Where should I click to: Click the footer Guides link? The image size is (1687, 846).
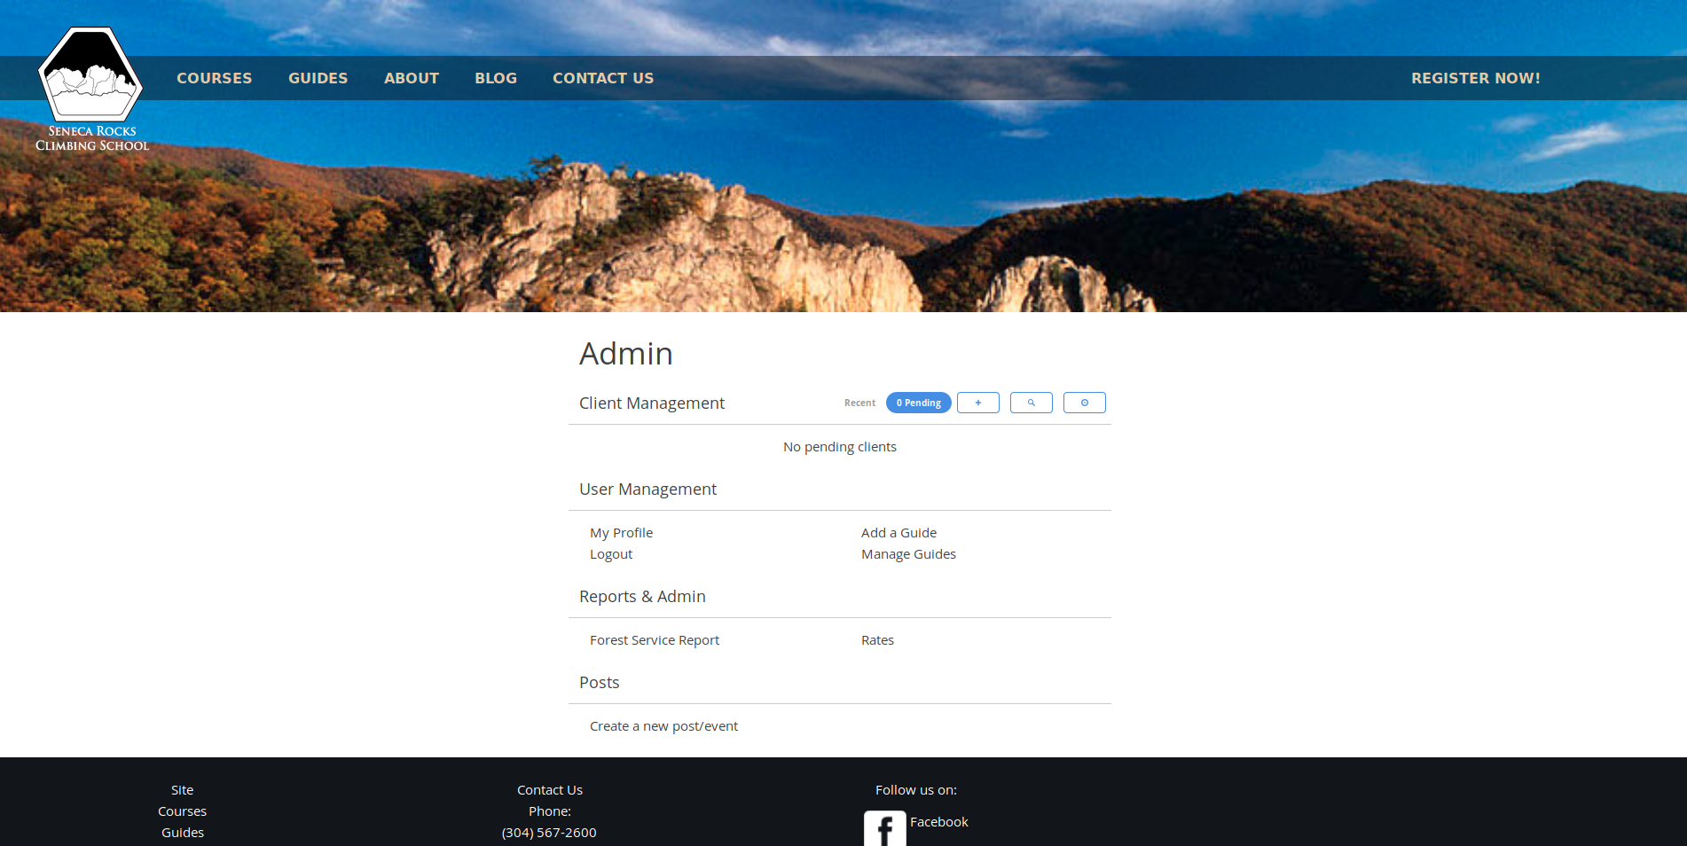(183, 833)
